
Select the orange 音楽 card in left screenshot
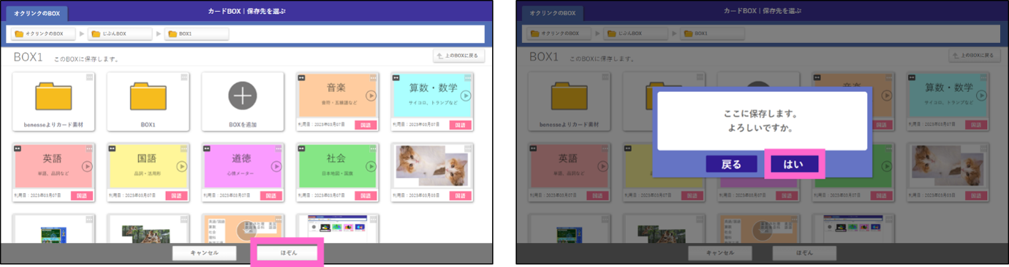tap(337, 101)
